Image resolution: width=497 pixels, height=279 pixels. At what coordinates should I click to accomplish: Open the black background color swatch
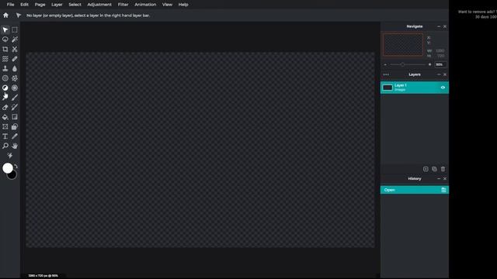[13, 176]
